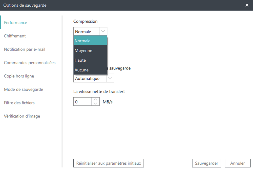This screenshot has height=175, width=253.
Task: Open the Commandes personnalisées section
Action: tap(30, 63)
